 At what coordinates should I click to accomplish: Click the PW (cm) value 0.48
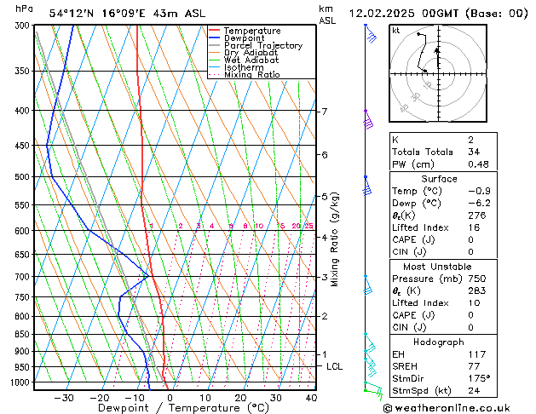pos(478,164)
